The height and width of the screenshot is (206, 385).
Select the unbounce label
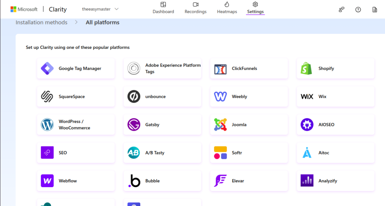155,97
